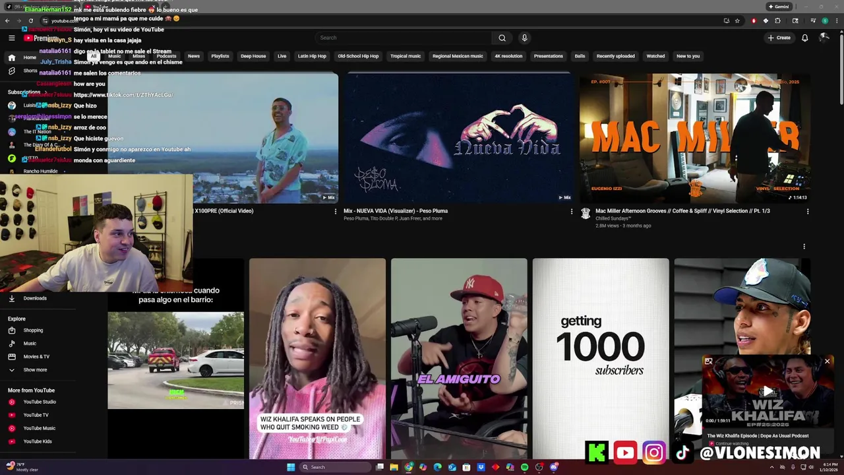Select the Live filter chip
This screenshot has height=475, width=844.
coord(282,56)
